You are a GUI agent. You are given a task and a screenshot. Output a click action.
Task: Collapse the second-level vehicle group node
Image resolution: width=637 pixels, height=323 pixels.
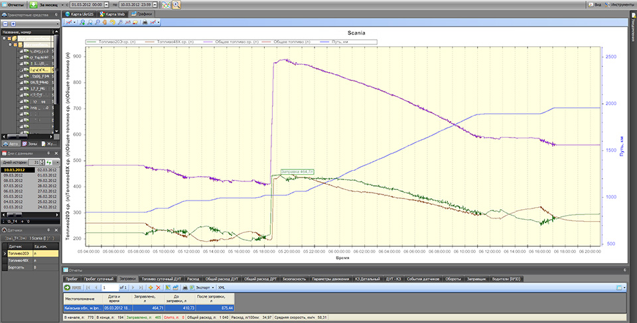(10, 44)
